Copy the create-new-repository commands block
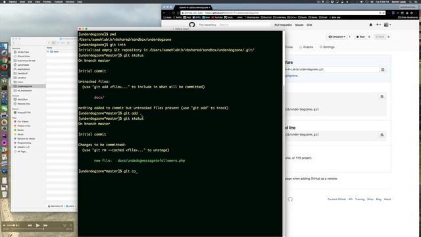Image resolution: width=421 pixels, height=237 pixels. (x=382, y=97)
